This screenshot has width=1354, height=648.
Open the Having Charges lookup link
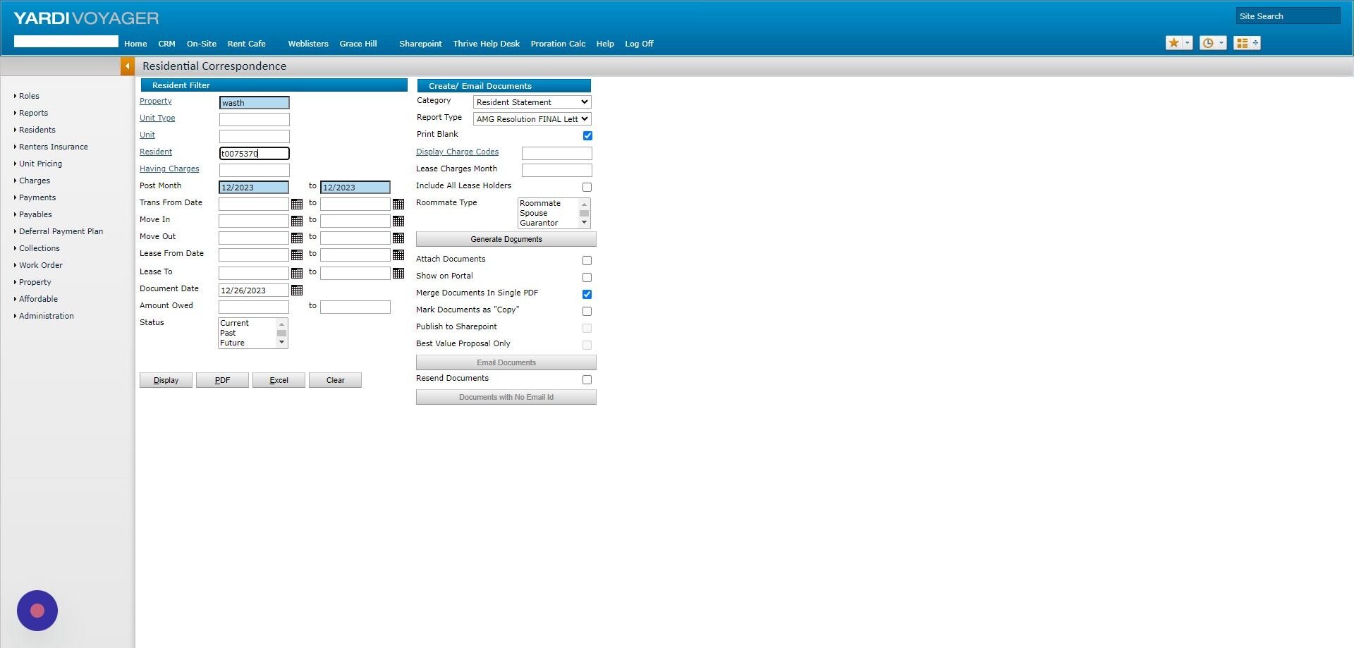[169, 169]
